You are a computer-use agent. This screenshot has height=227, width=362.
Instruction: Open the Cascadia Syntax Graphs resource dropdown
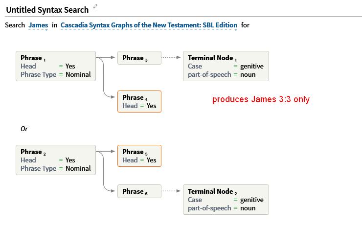point(149,25)
